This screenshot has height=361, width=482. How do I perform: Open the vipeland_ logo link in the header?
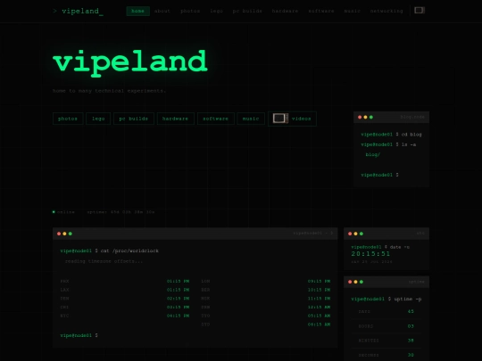pyautogui.click(x=79, y=11)
